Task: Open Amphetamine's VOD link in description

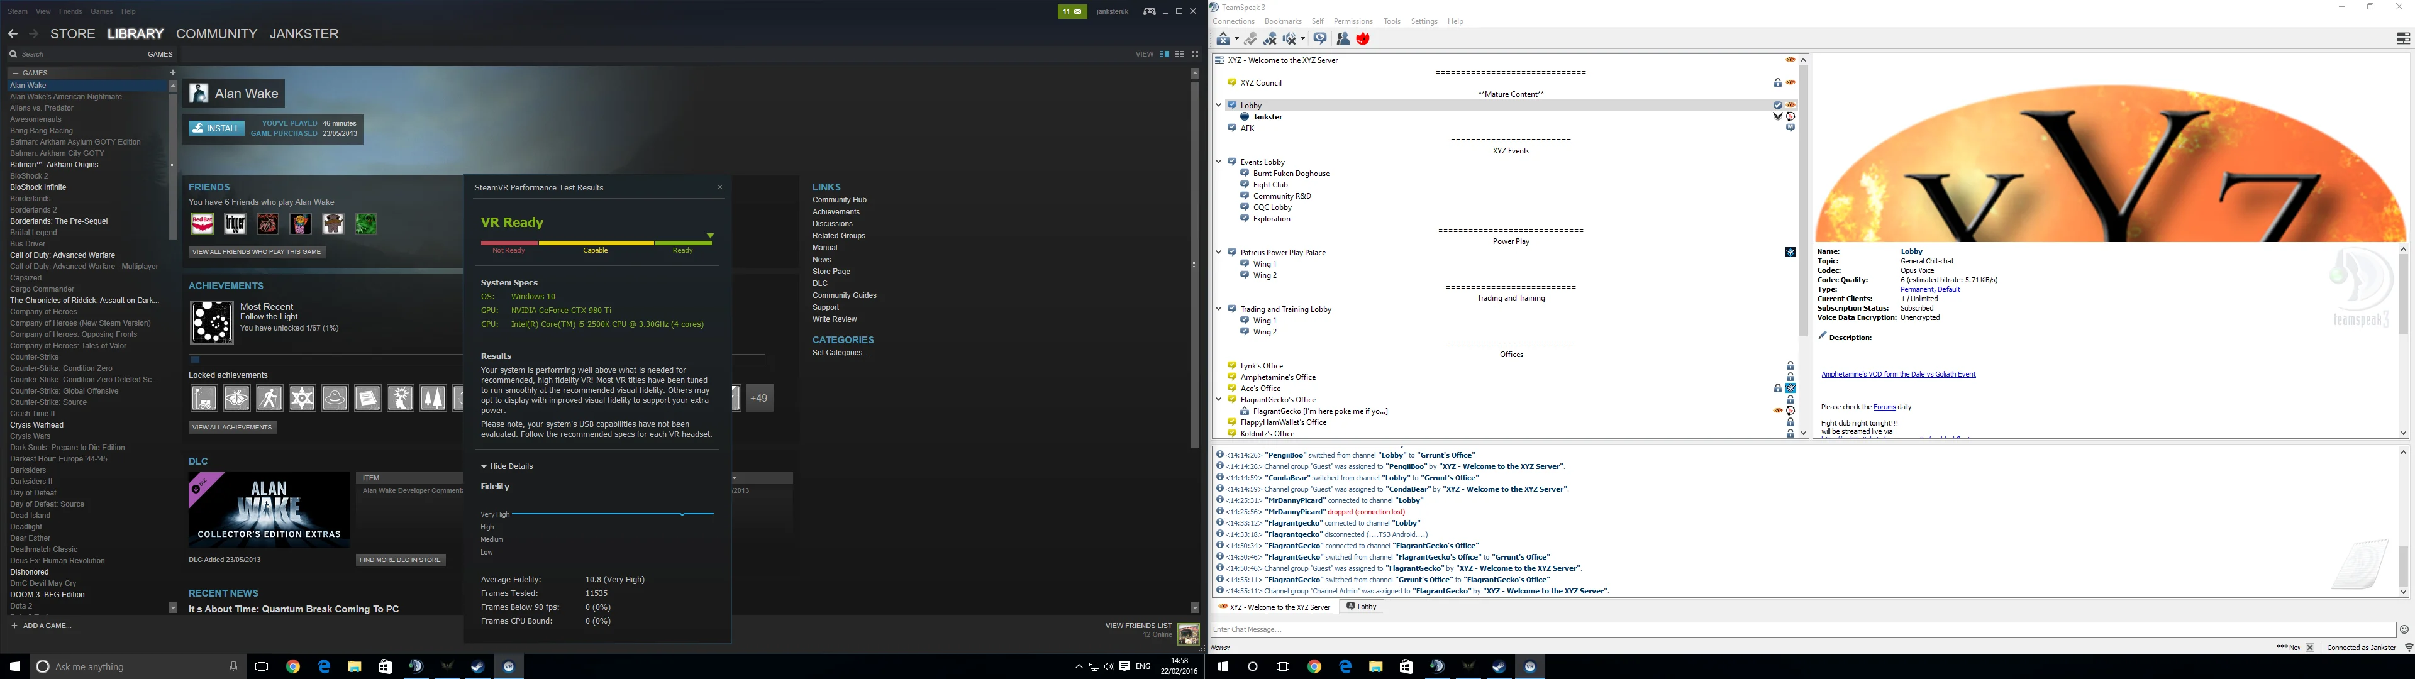Action: click(1897, 374)
